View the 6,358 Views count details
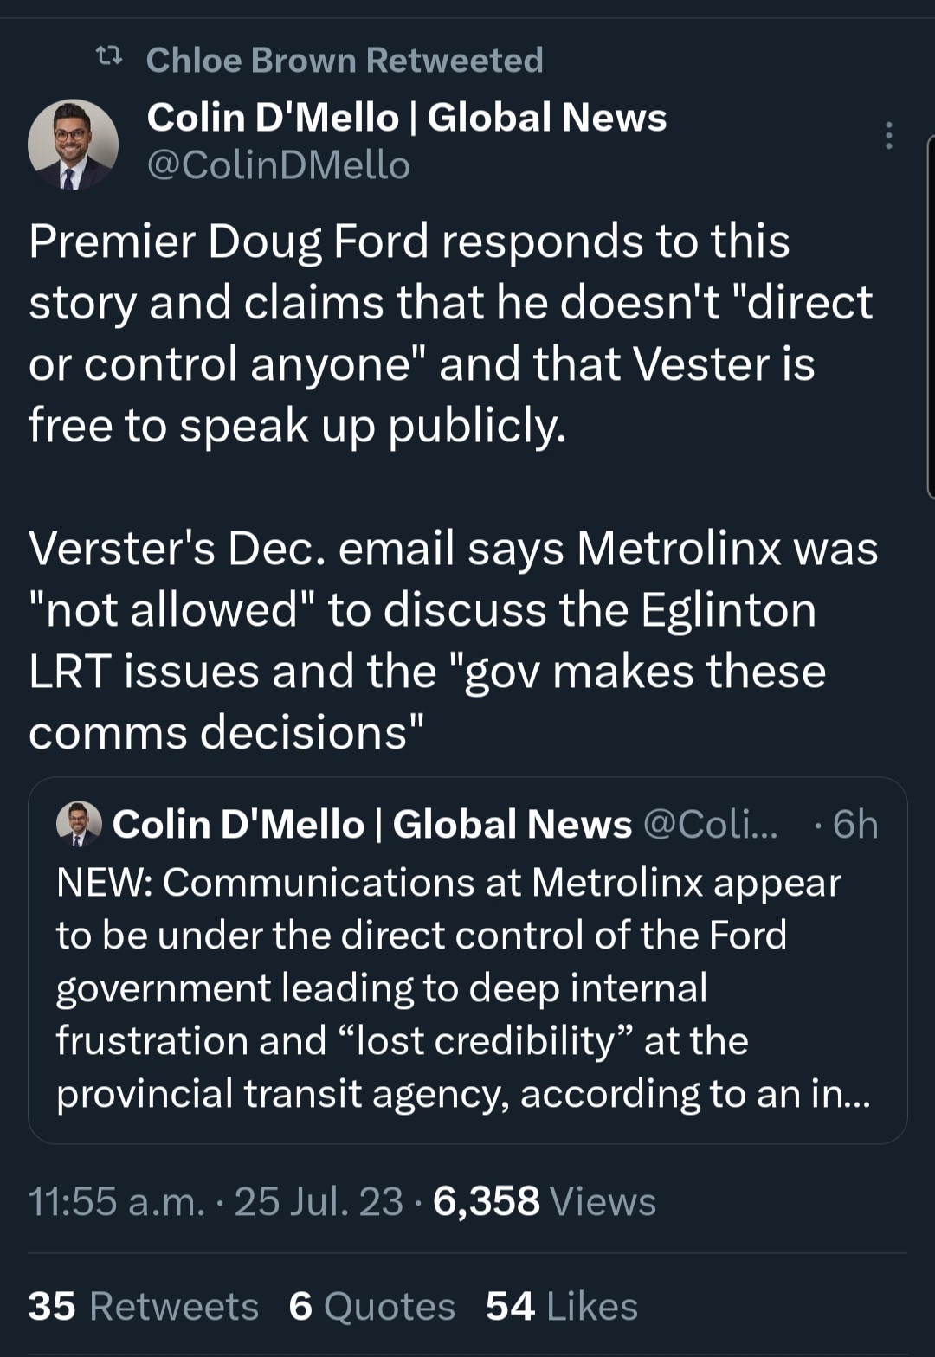The image size is (935, 1357). (544, 1201)
